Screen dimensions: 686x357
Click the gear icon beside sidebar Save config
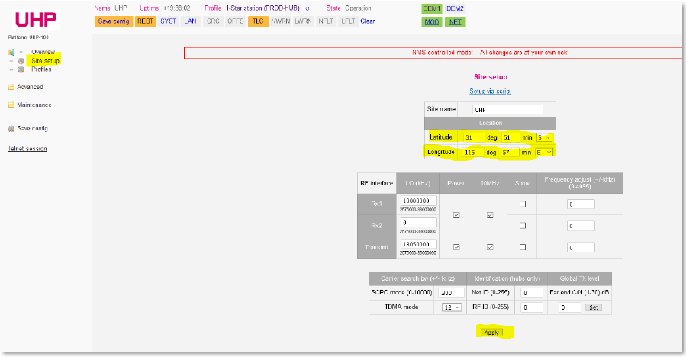(11, 129)
